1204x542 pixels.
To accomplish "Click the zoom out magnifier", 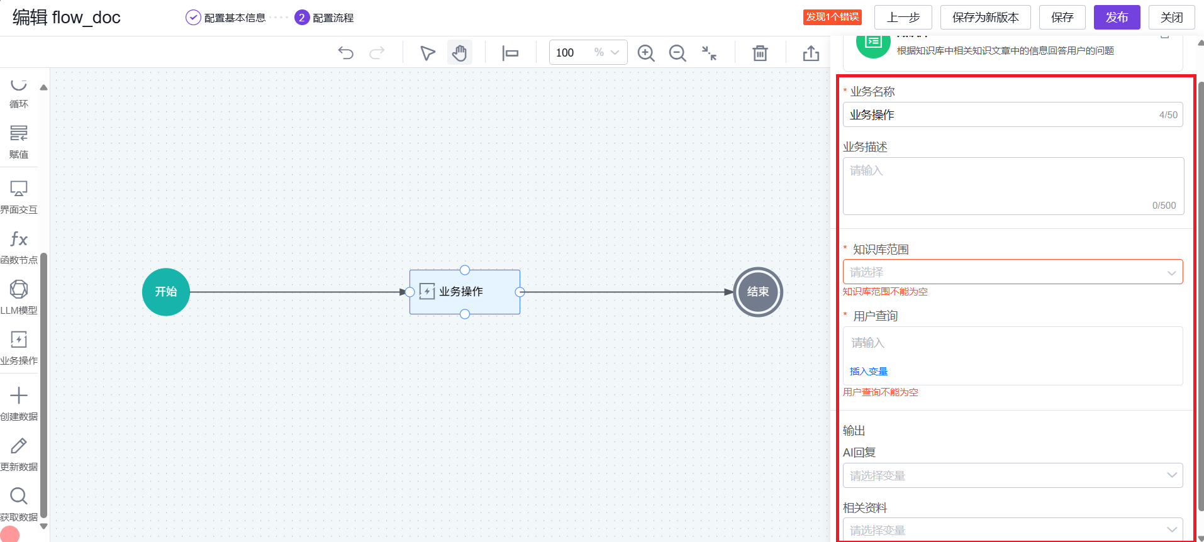I will point(677,53).
